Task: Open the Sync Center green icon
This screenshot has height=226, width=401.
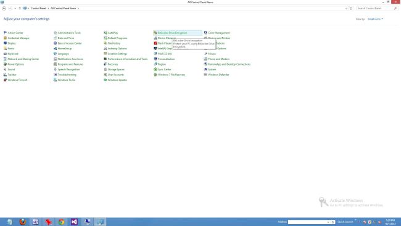Action: [155, 69]
